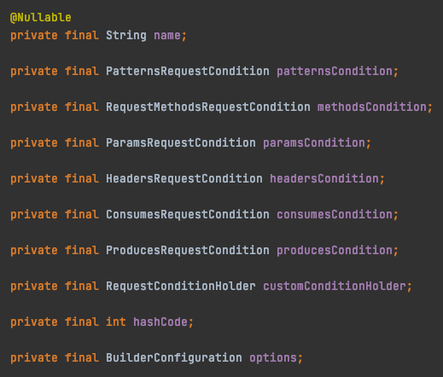Click the PatternsRequestCondition class name
443x377 pixels.
point(188,72)
